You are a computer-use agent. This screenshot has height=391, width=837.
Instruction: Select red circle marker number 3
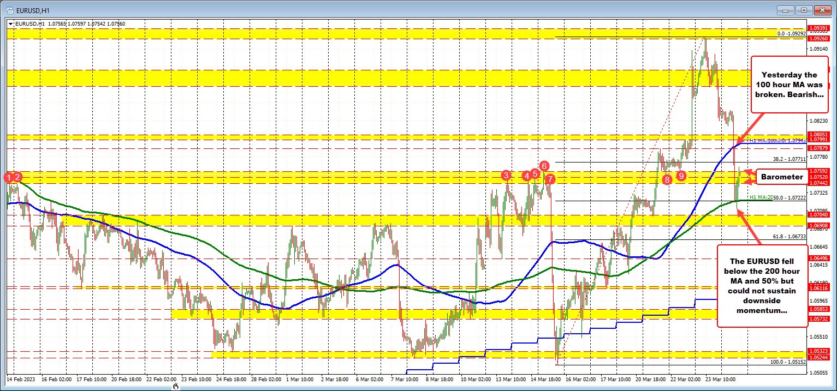click(507, 175)
